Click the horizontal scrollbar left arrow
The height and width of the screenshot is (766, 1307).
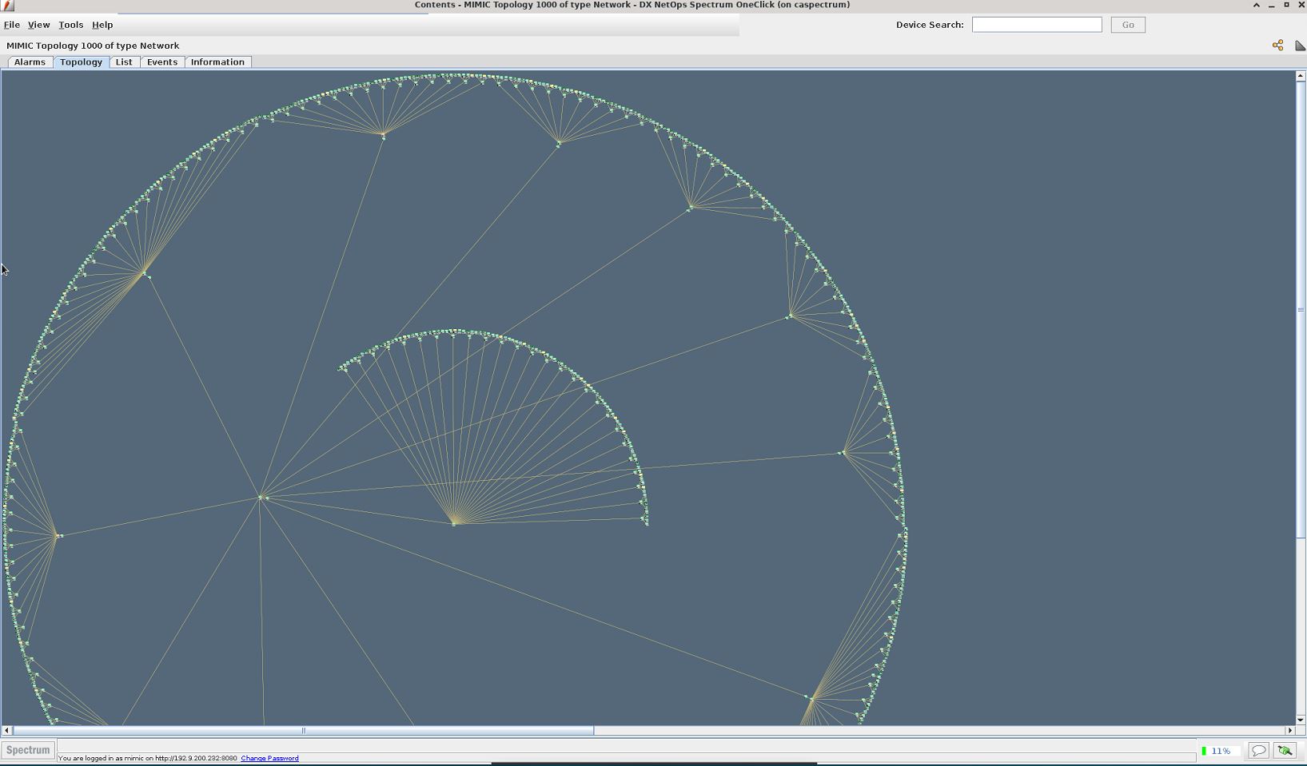click(7, 730)
